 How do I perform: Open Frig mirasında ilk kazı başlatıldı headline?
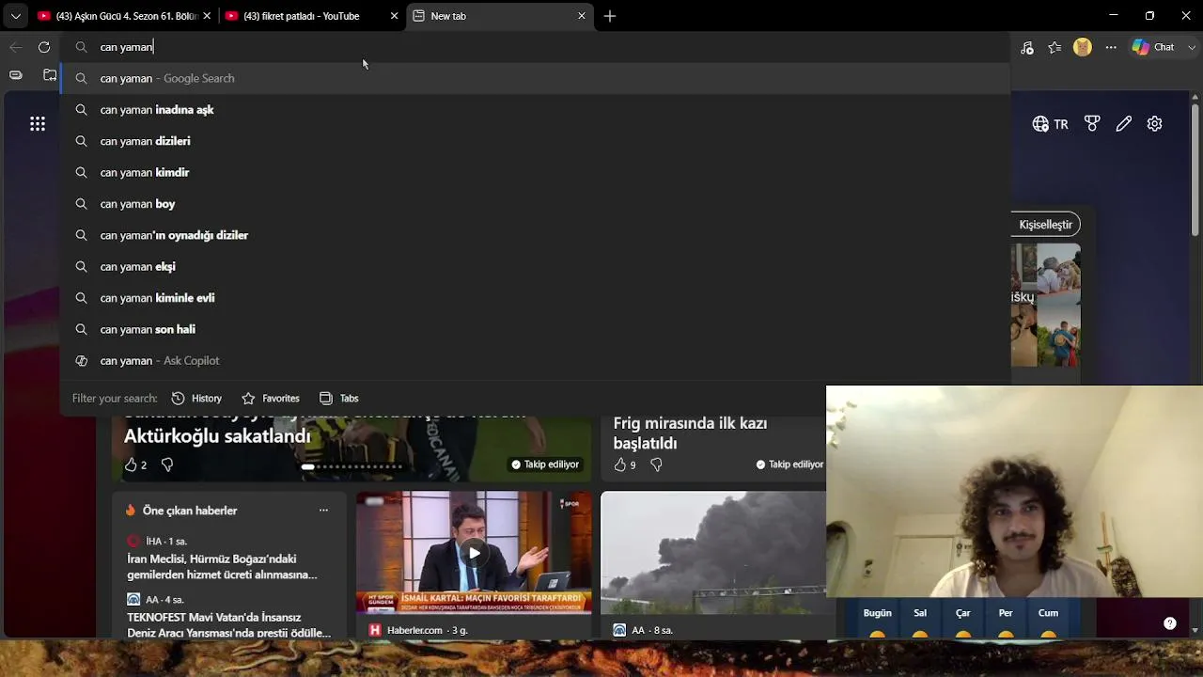pos(691,433)
